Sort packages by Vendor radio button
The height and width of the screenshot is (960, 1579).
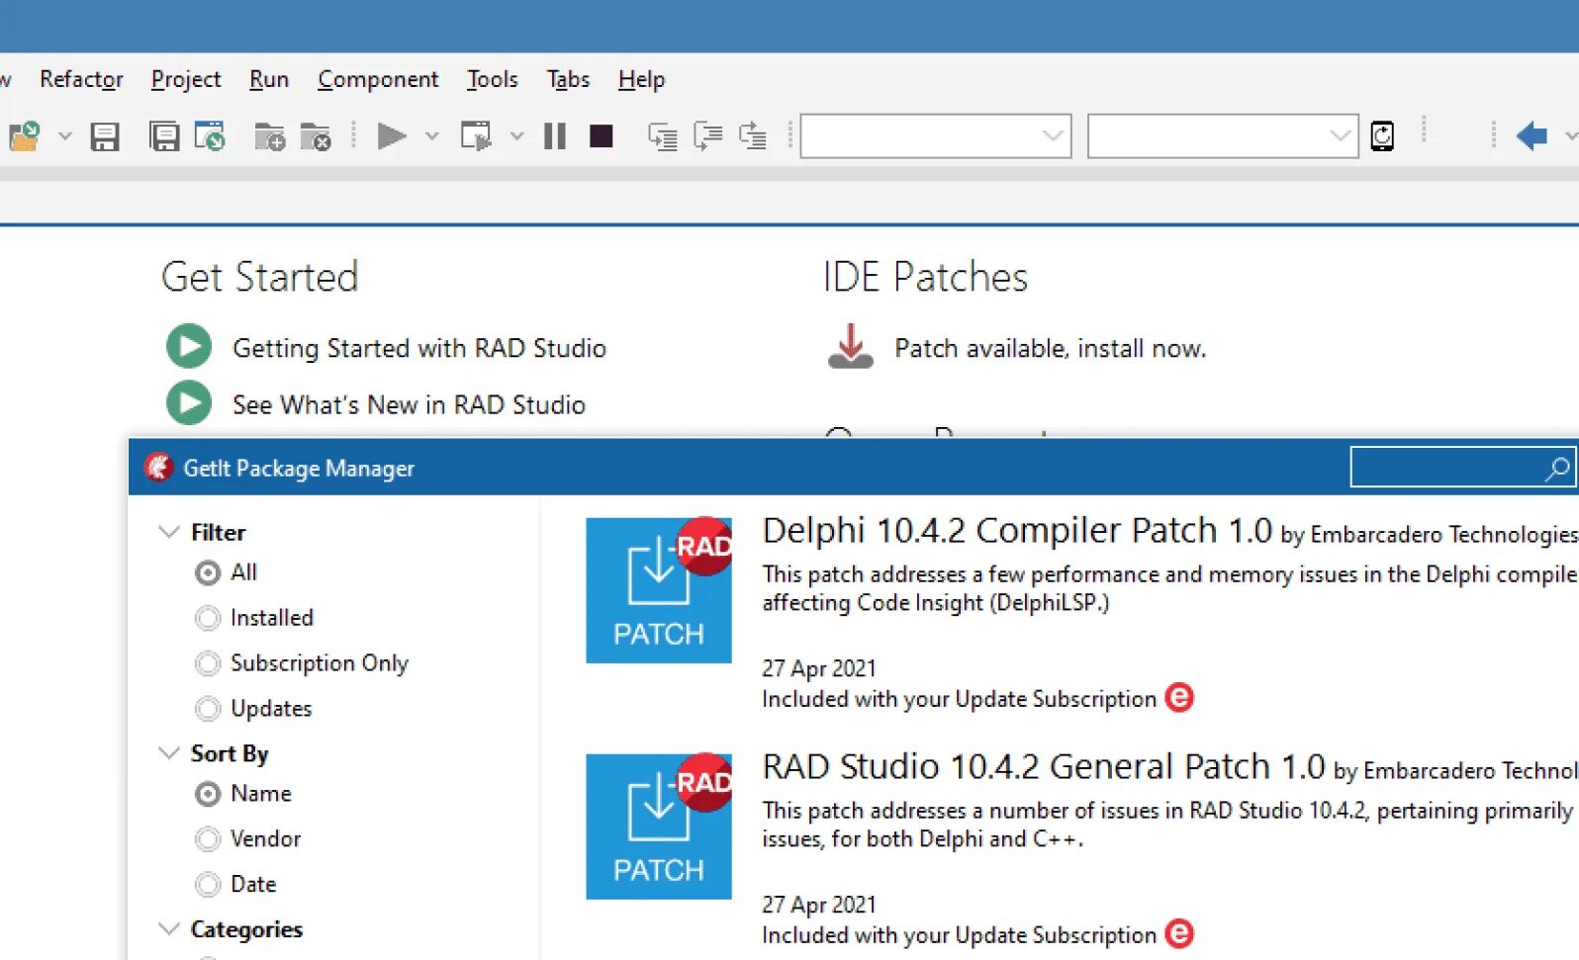(x=208, y=839)
